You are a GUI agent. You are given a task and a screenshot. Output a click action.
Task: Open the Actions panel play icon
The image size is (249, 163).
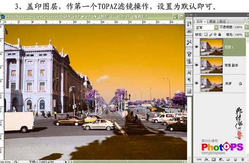point(189,31)
